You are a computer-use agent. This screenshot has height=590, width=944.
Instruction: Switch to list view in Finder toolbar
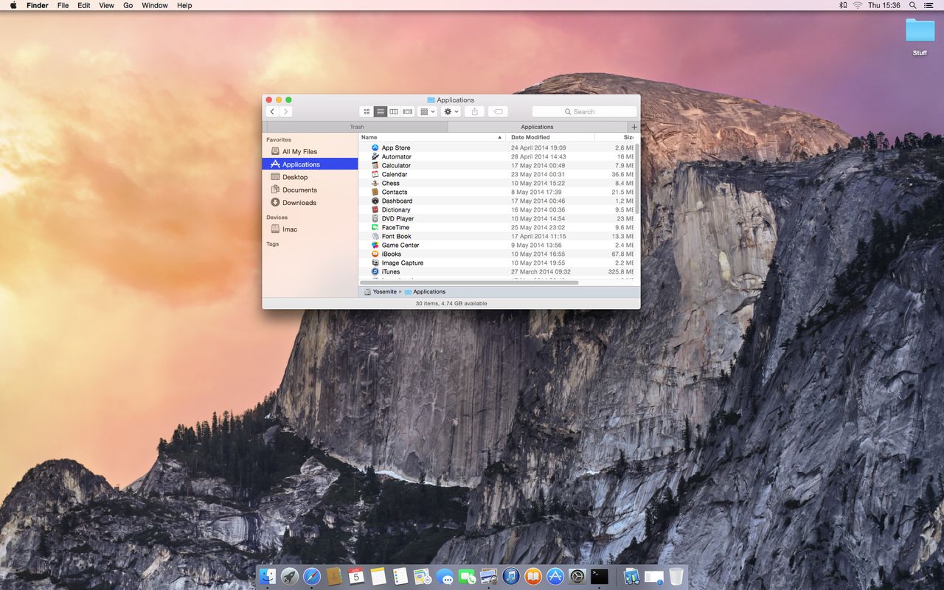[381, 111]
